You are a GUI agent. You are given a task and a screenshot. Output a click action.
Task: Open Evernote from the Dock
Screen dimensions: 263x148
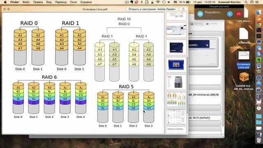(x=259, y=60)
